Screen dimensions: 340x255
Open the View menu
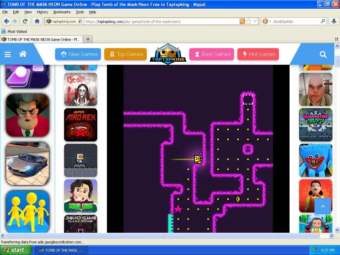[28, 12]
